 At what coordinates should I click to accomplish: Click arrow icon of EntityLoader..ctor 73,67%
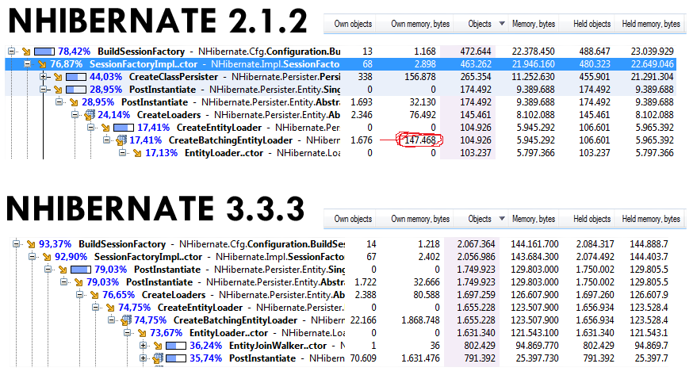pyautogui.click(x=142, y=333)
